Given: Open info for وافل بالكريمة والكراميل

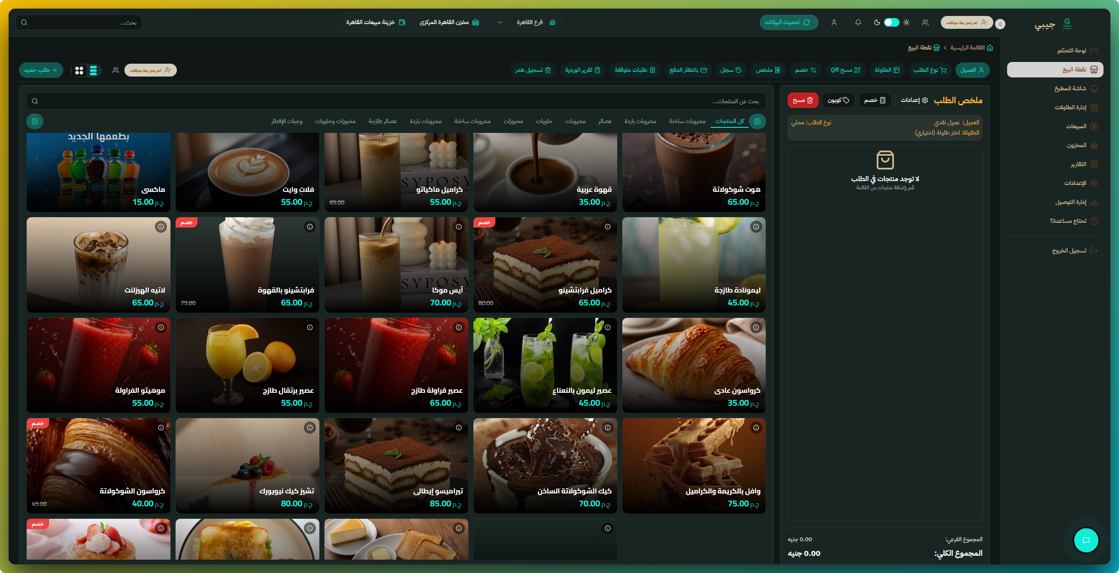Looking at the screenshot, I should click(x=756, y=428).
